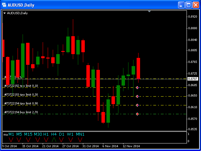
Task: Click the 12 Nov 2014 date label
Action: tap(131, 146)
